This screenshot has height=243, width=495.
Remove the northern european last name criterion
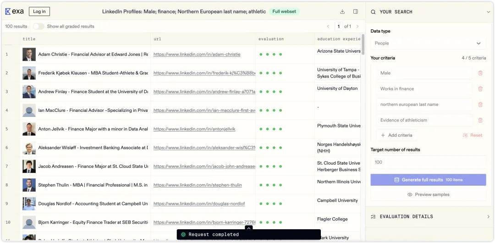point(480,105)
